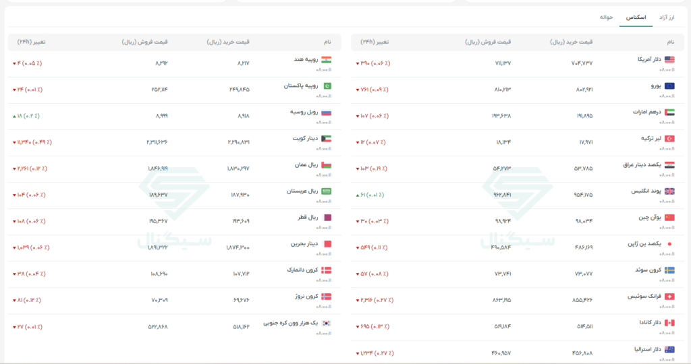Click the UK flag icon for پوند انگلیس
691x364 pixels.
coord(669,191)
